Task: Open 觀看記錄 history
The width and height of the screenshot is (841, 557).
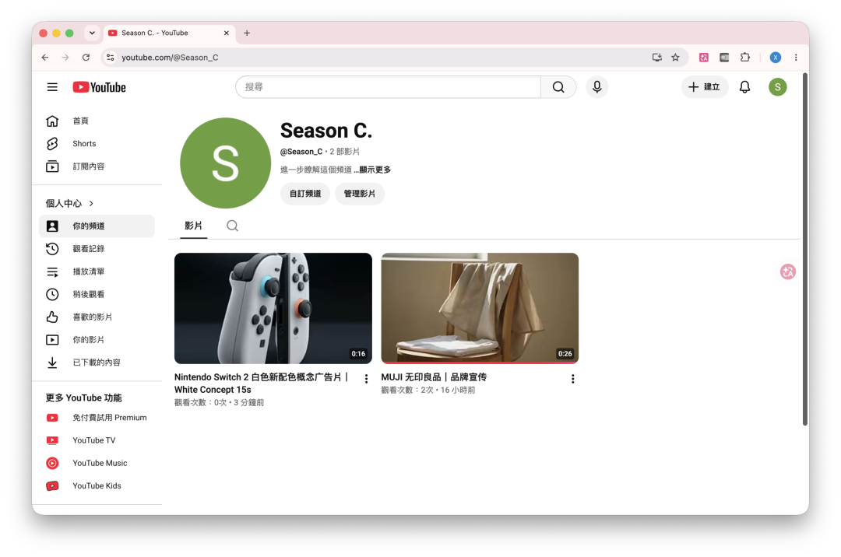Action: click(x=97, y=248)
